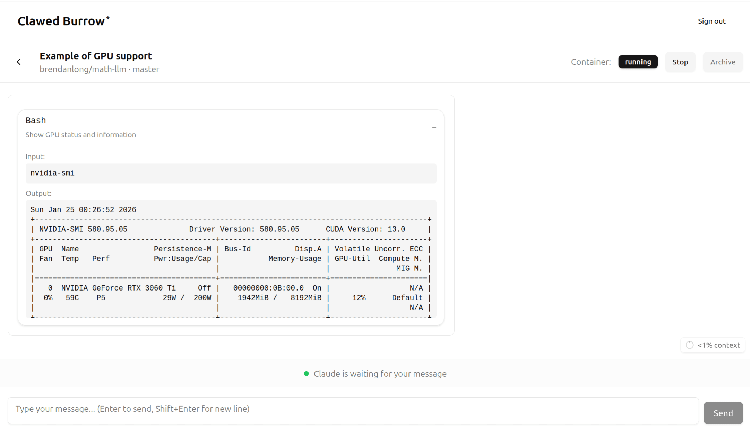The height and width of the screenshot is (428, 750).
Task: Click the asterisk next to Clawed Burrow
Action: [x=108, y=17]
